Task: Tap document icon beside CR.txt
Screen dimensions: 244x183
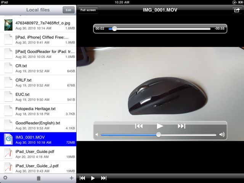Action: point(8,68)
